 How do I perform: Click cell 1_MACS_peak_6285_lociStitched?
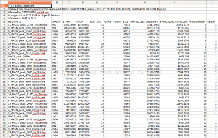tap(30, 135)
